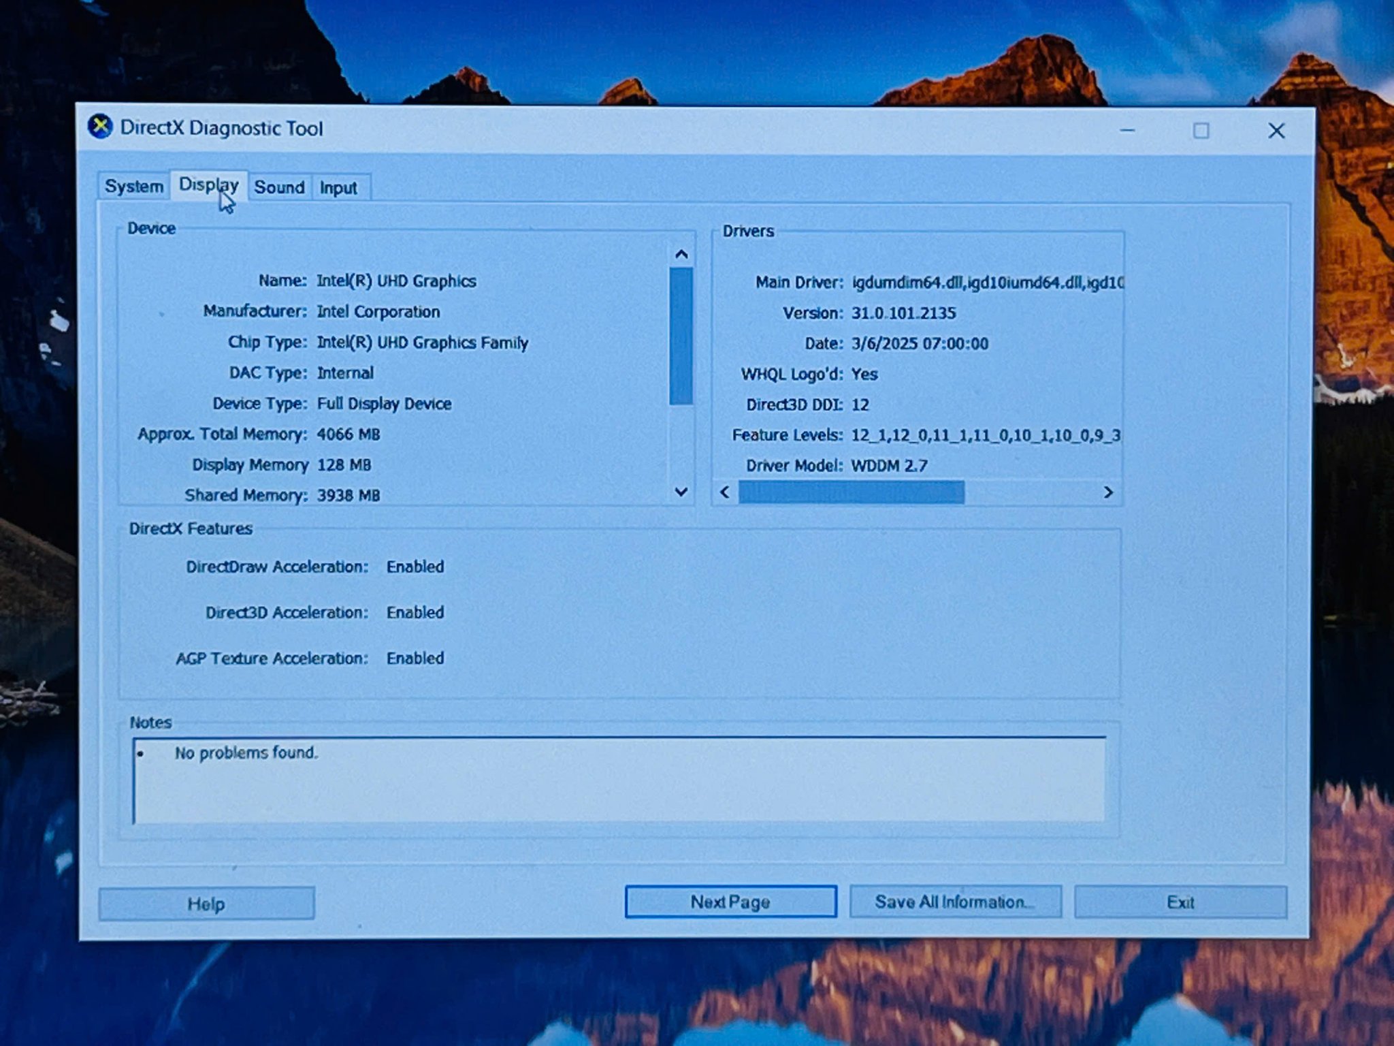Click the 'Driver Model:' label
The image size is (1394, 1046).
pyautogui.click(x=794, y=466)
